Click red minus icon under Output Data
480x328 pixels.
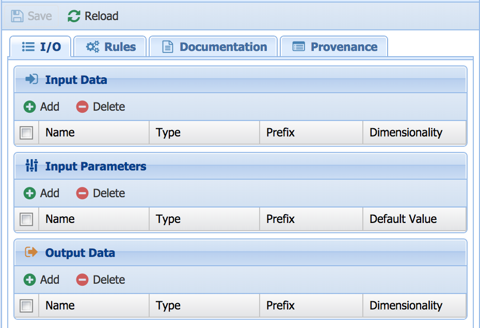(82, 280)
